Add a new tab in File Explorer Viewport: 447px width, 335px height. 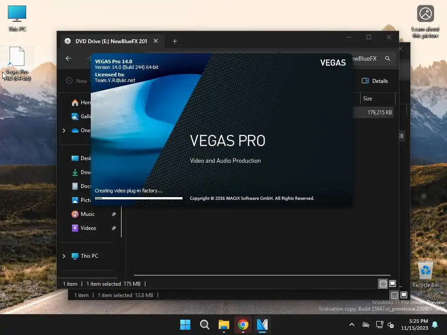175,41
